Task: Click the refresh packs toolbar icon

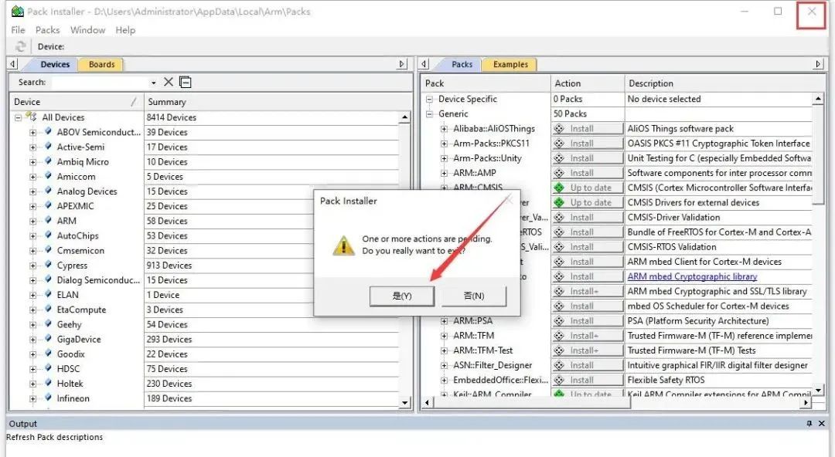Action: pyautogui.click(x=20, y=46)
